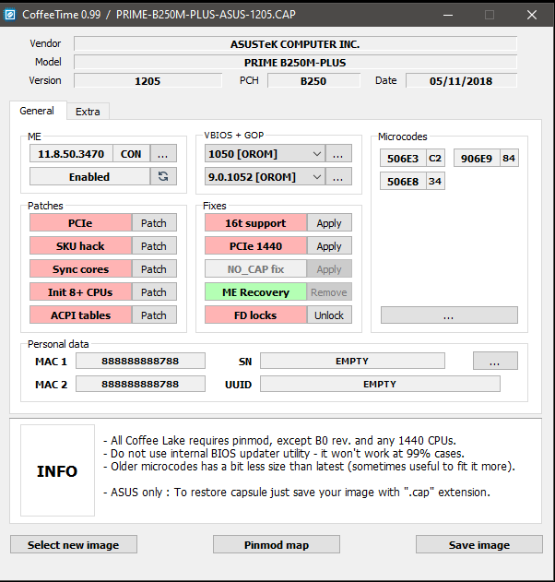The image size is (555, 582).
Task: Open the VBIOS 1050 dropdown
Action: pos(265,154)
